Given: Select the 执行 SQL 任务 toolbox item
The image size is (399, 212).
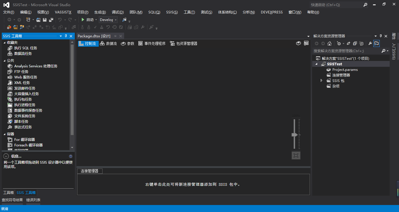Looking at the screenshot, I should click(22, 48).
